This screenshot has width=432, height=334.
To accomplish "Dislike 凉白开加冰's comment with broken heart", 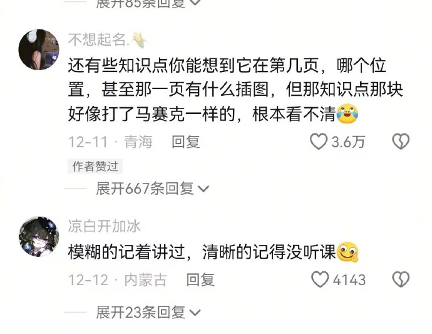I will 401,279.
